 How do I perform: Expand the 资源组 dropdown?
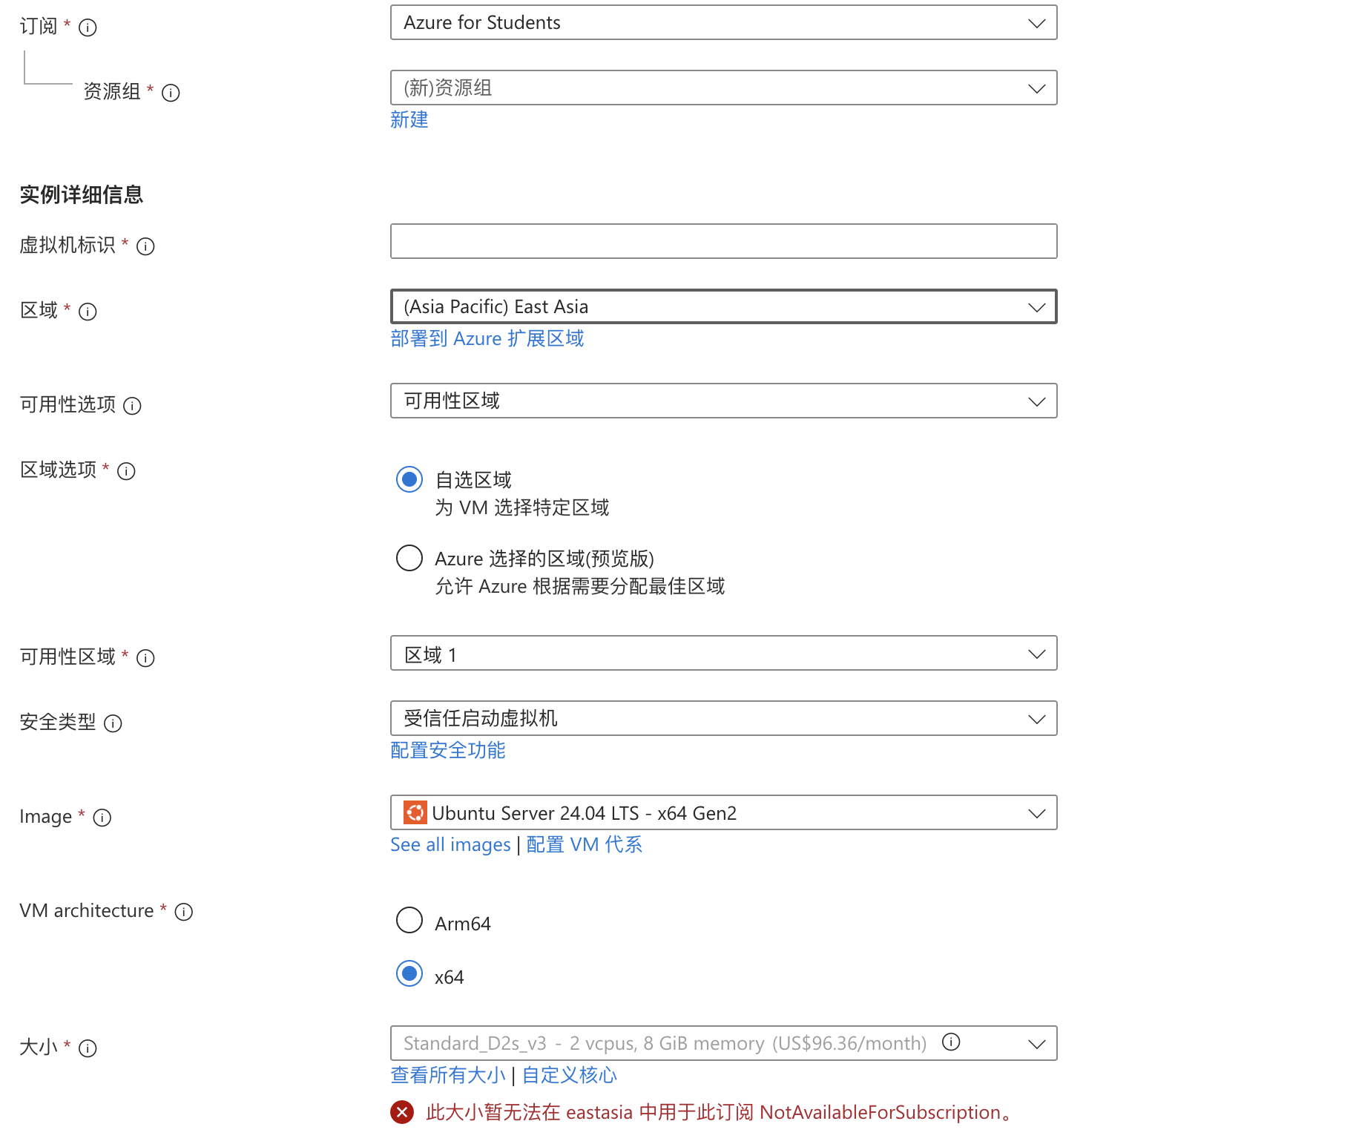[x=723, y=88]
